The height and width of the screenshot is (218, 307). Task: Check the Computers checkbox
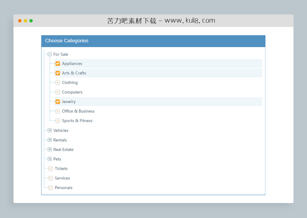pyautogui.click(x=58, y=92)
